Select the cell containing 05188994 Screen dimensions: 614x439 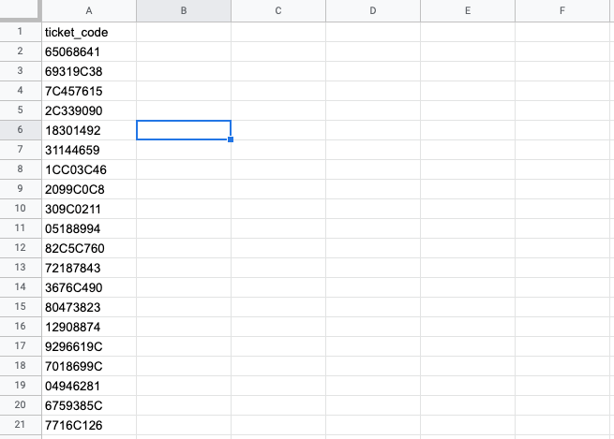coord(89,228)
